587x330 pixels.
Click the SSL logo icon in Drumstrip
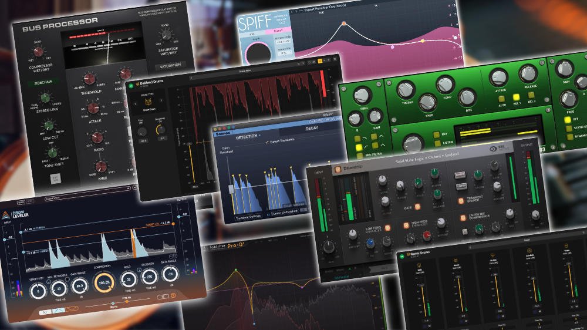pos(493,149)
